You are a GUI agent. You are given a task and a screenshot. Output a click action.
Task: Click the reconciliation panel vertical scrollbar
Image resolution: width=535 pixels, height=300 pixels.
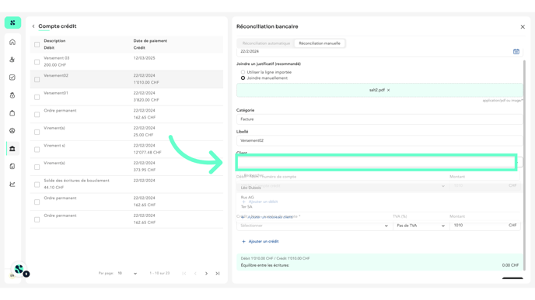pyautogui.click(x=524, y=165)
